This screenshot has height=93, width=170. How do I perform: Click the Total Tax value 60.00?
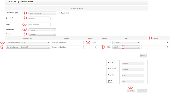point(133,75)
